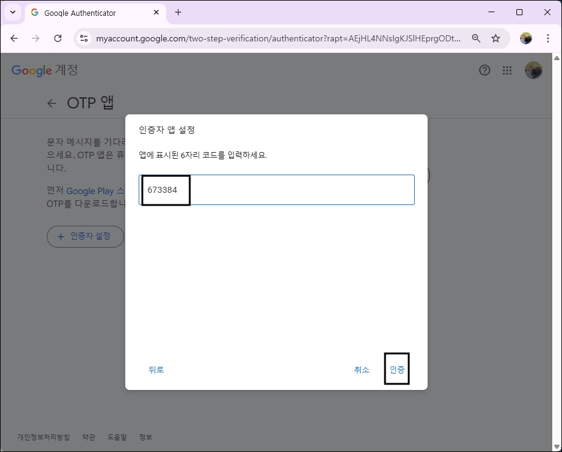562x452 pixels.
Task: Click the browser reload icon
Action: [58, 38]
